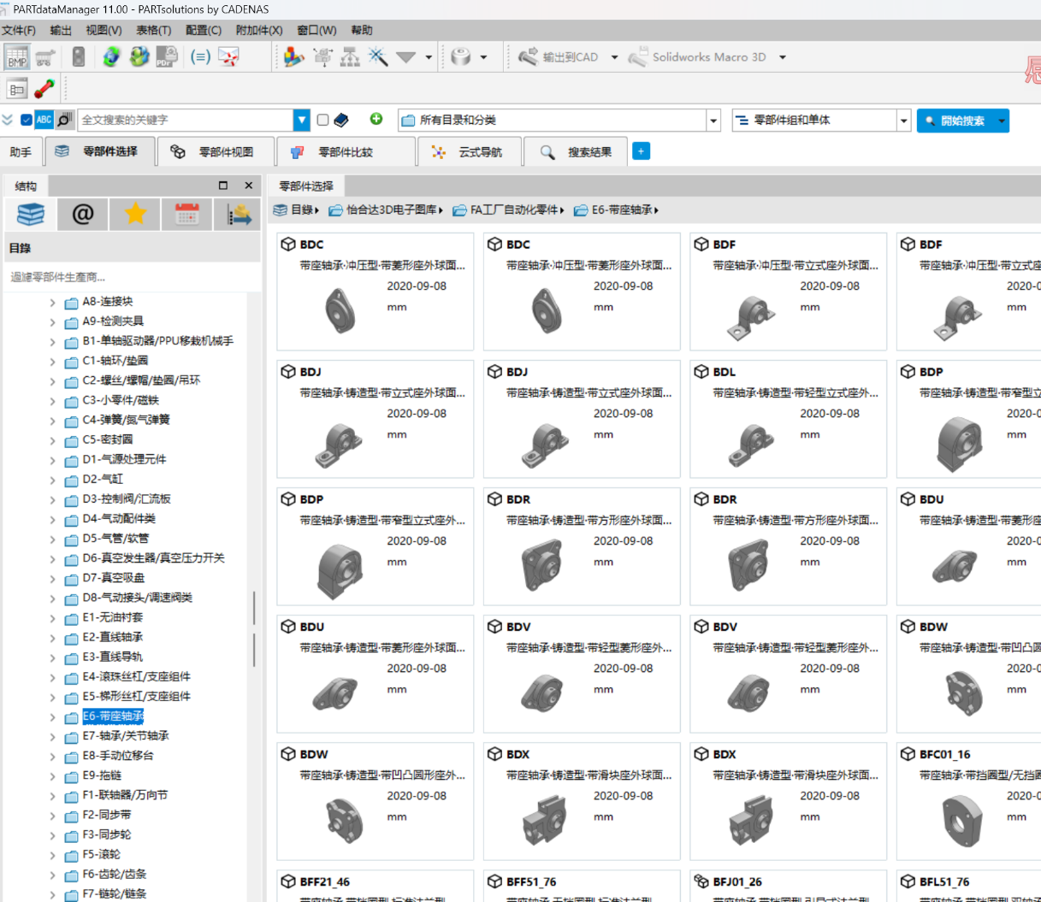Image resolution: width=1041 pixels, height=902 pixels.
Task: Click the gray cylinder 3D part icon
Action: 461,57
